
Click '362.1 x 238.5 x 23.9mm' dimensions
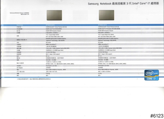104,72
